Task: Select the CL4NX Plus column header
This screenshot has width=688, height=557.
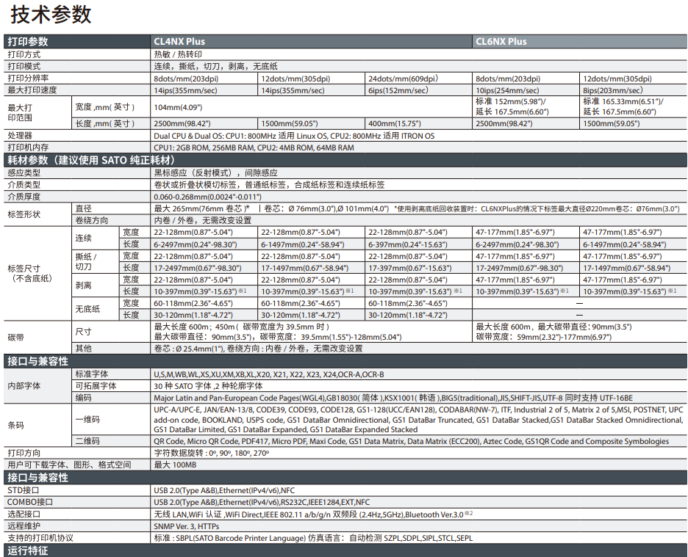Action: (x=179, y=42)
